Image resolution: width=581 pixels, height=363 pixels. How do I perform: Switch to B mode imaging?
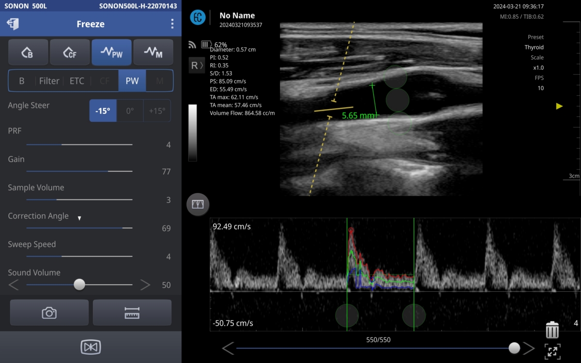[x=28, y=52]
